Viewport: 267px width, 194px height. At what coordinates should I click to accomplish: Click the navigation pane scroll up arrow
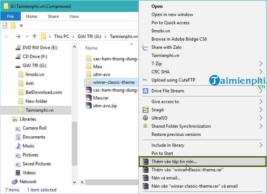coord(75,47)
